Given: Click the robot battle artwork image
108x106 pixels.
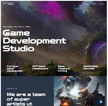Looking at the screenshot, I should point(79,91).
